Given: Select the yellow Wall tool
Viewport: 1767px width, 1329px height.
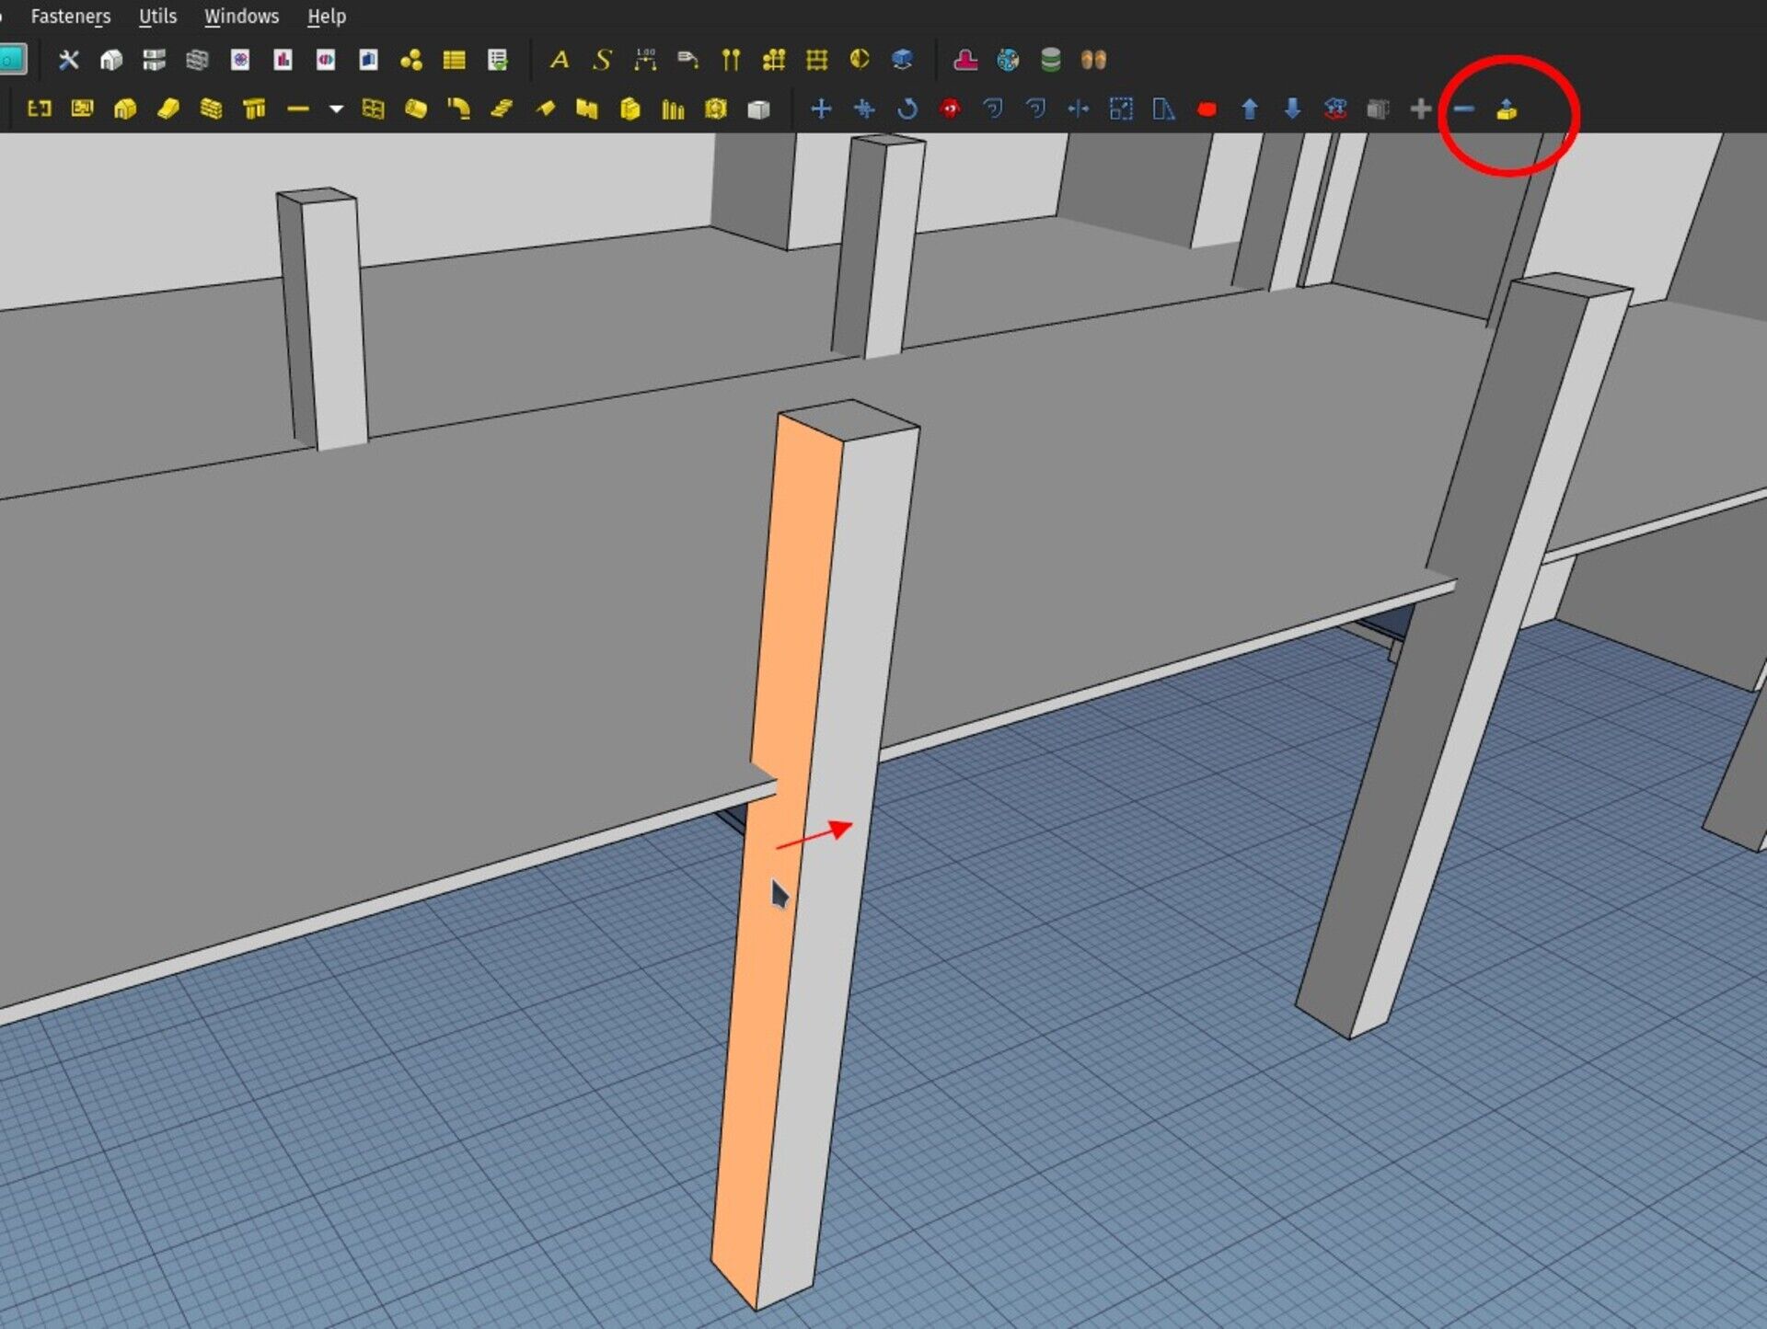Looking at the screenshot, I should click(210, 109).
